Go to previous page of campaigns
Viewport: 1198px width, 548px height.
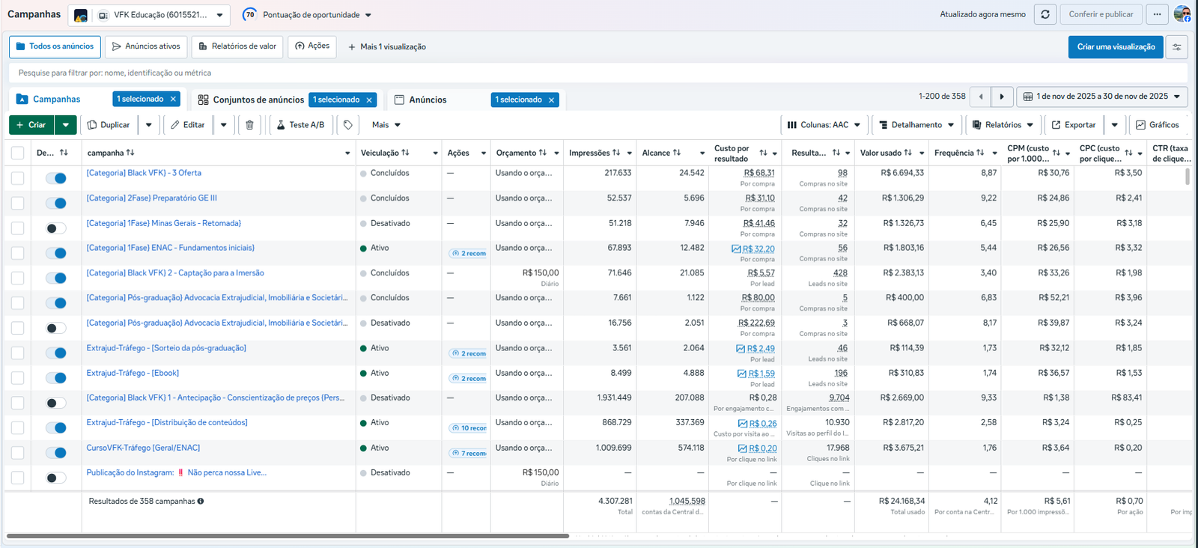[980, 97]
